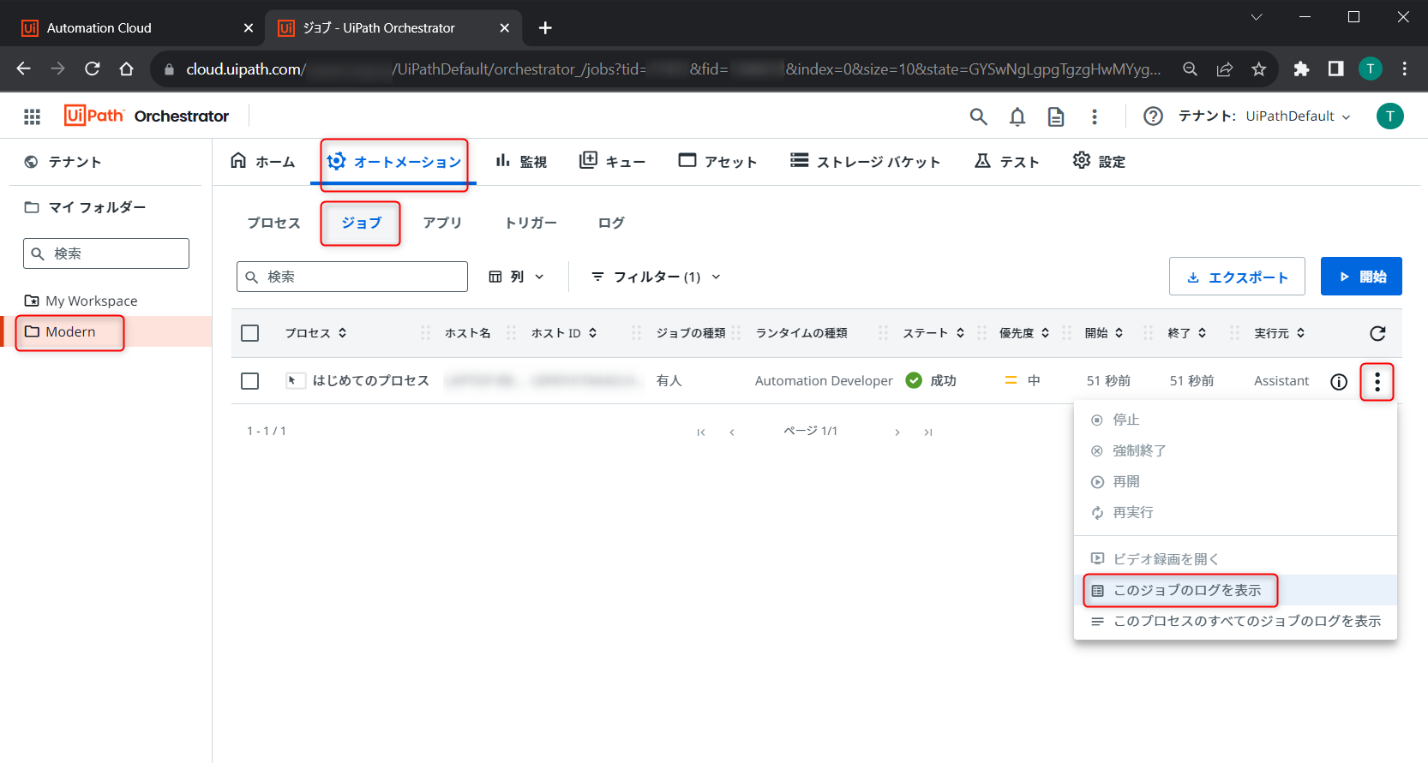This screenshot has width=1428, height=763.
Task: Switch to アプリ sub-tab
Action: pyautogui.click(x=442, y=223)
